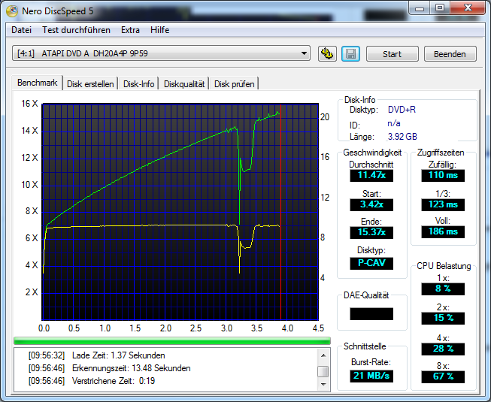Switch to the Diskqualität tab

[184, 84]
